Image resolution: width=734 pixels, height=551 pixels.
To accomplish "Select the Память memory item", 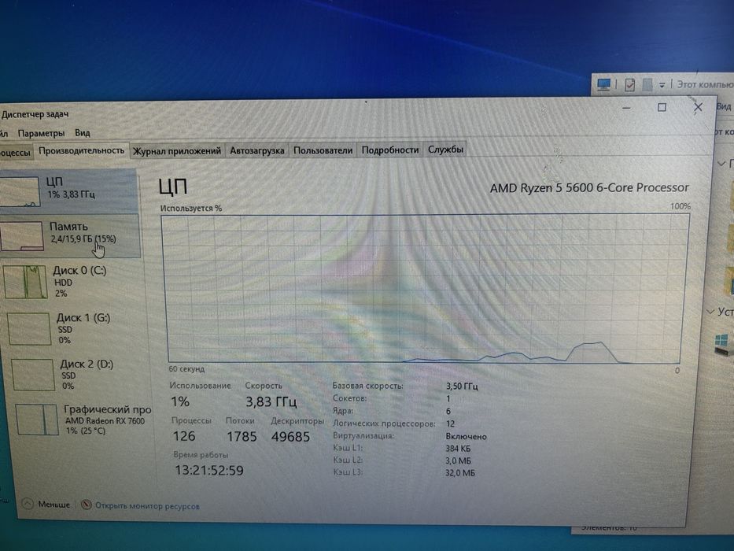I will [70, 236].
